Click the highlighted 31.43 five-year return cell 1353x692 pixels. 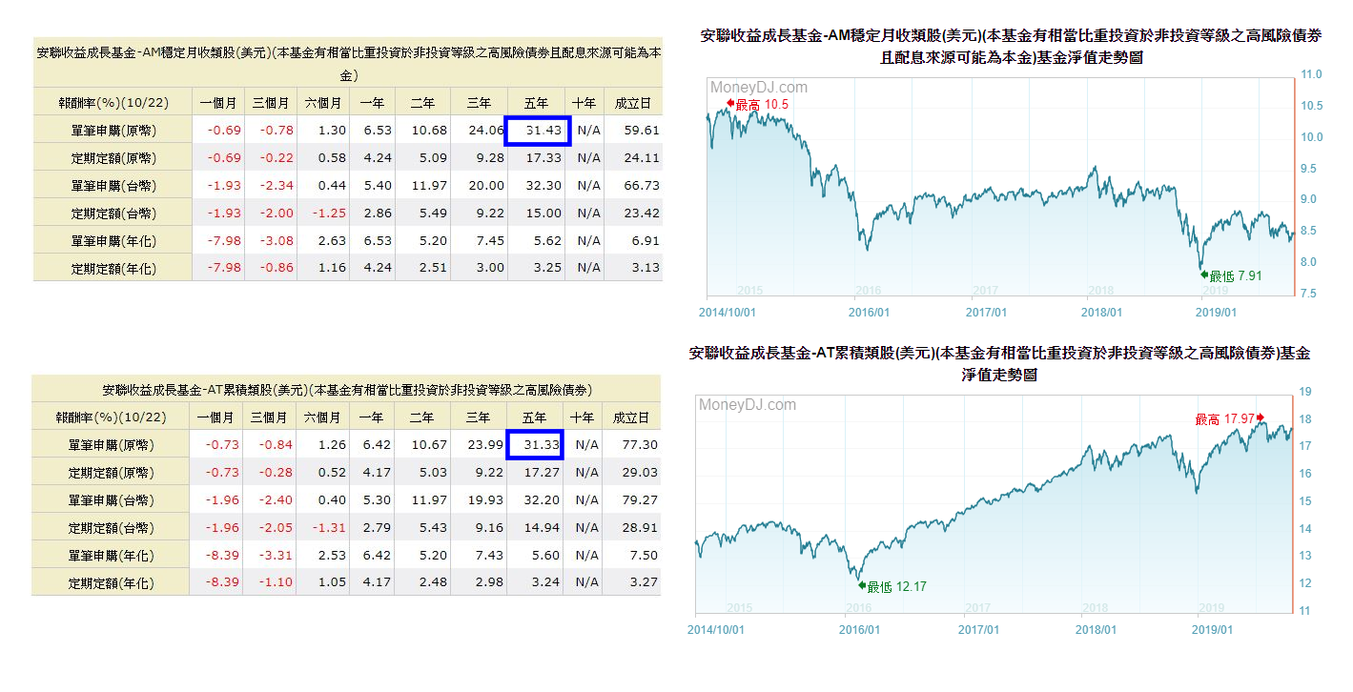(x=537, y=130)
